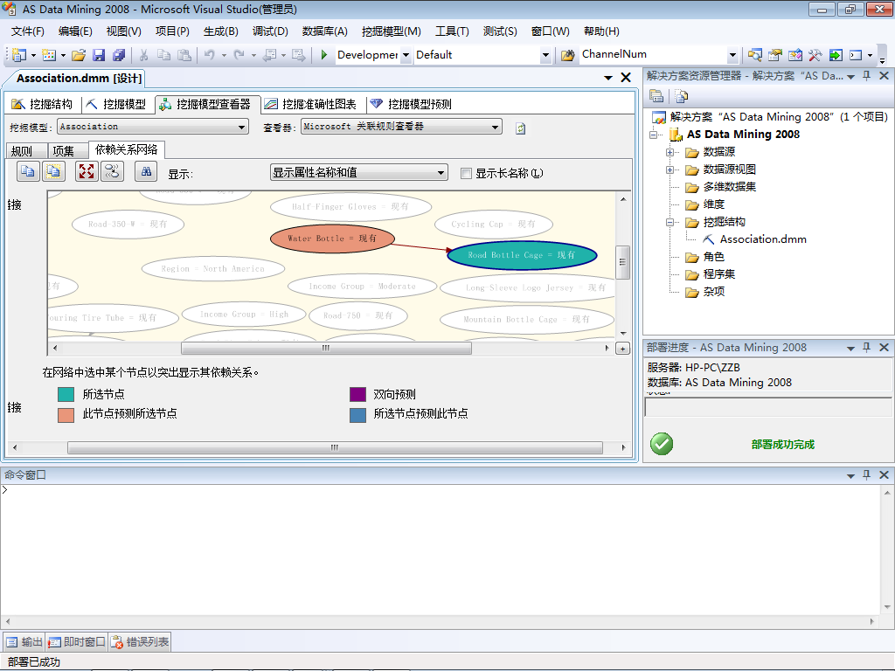
Task: Click Show All Files icon in Solution Explorer
Action: pyautogui.click(x=682, y=96)
